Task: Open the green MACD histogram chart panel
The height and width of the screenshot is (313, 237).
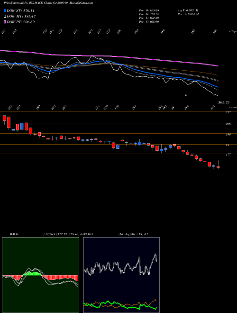Action: click(x=40, y=275)
